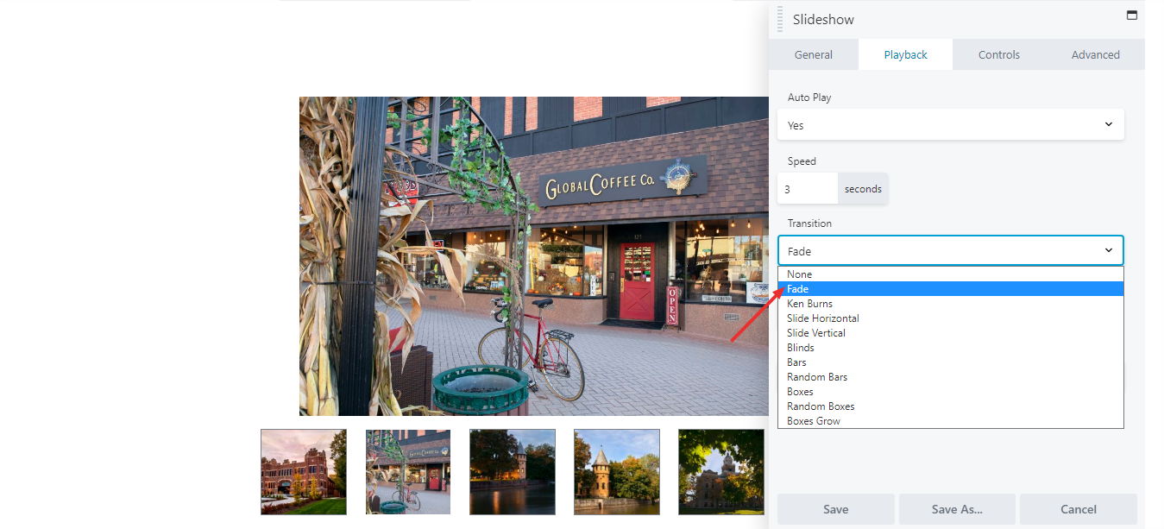Select Slide Vertical transition

tap(951, 333)
